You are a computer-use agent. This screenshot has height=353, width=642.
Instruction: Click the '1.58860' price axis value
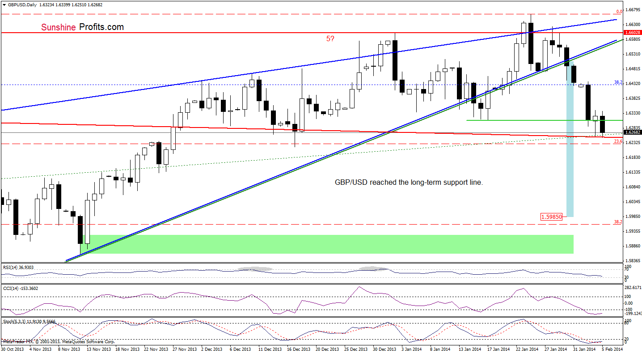click(632, 246)
